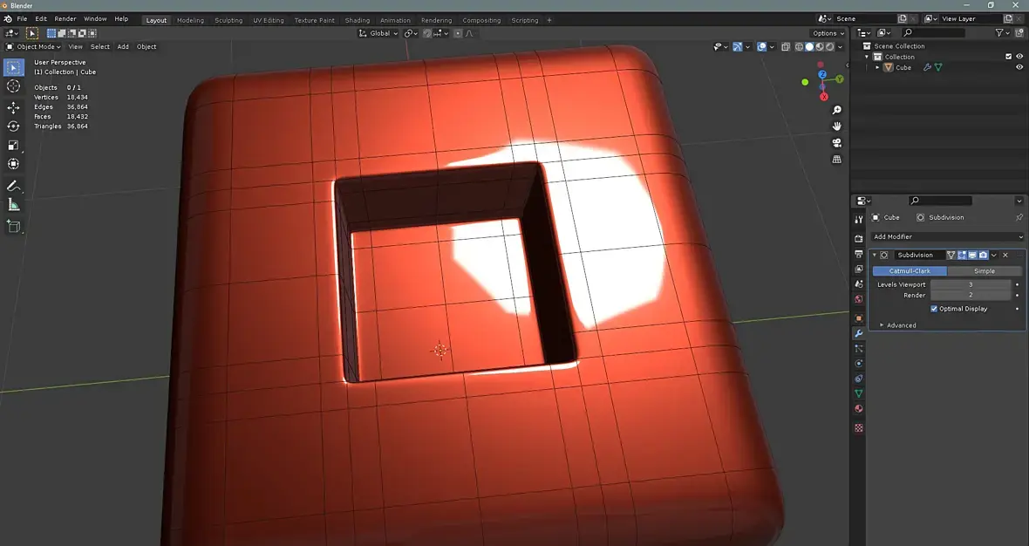The width and height of the screenshot is (1029, 546).
Task: Select the Rotate tool
Action: 13,126
